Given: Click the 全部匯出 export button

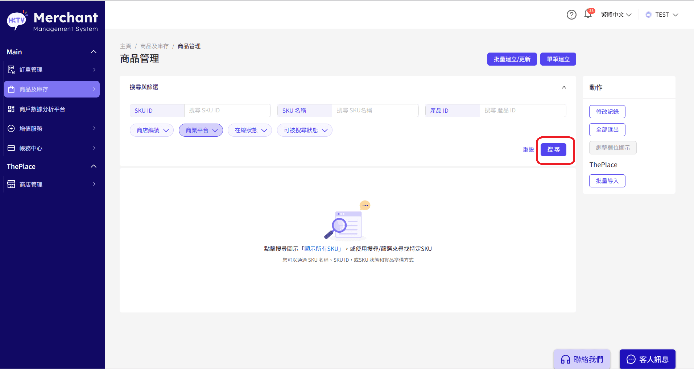Looking at the screenshot, I should (607, 129).
